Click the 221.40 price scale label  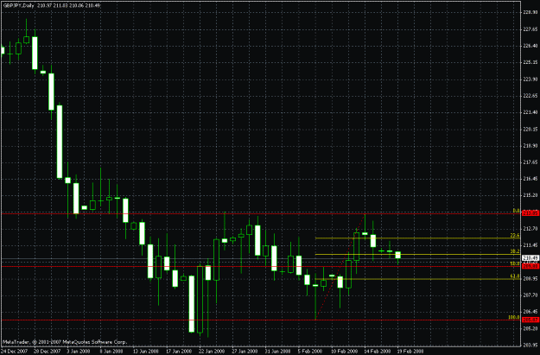point(530,112)
